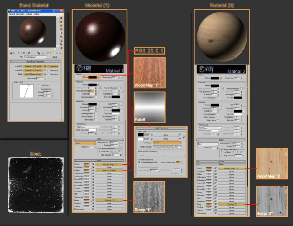Collapse the Falloff Parameters rollout
This screenshot has width=293, height=226.
(x=161, y=128)
